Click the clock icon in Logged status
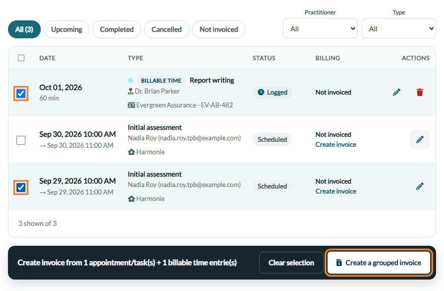 [261, 92]
